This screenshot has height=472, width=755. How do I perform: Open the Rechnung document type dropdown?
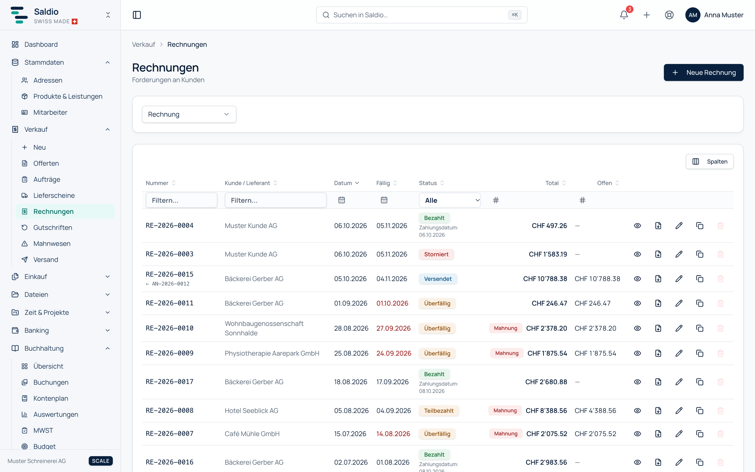coord(189,114)
